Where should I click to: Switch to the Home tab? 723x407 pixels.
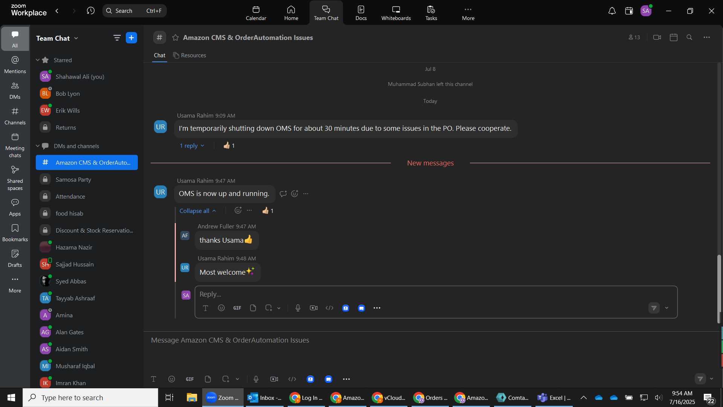pyautogui.click(x=291, y=13)
